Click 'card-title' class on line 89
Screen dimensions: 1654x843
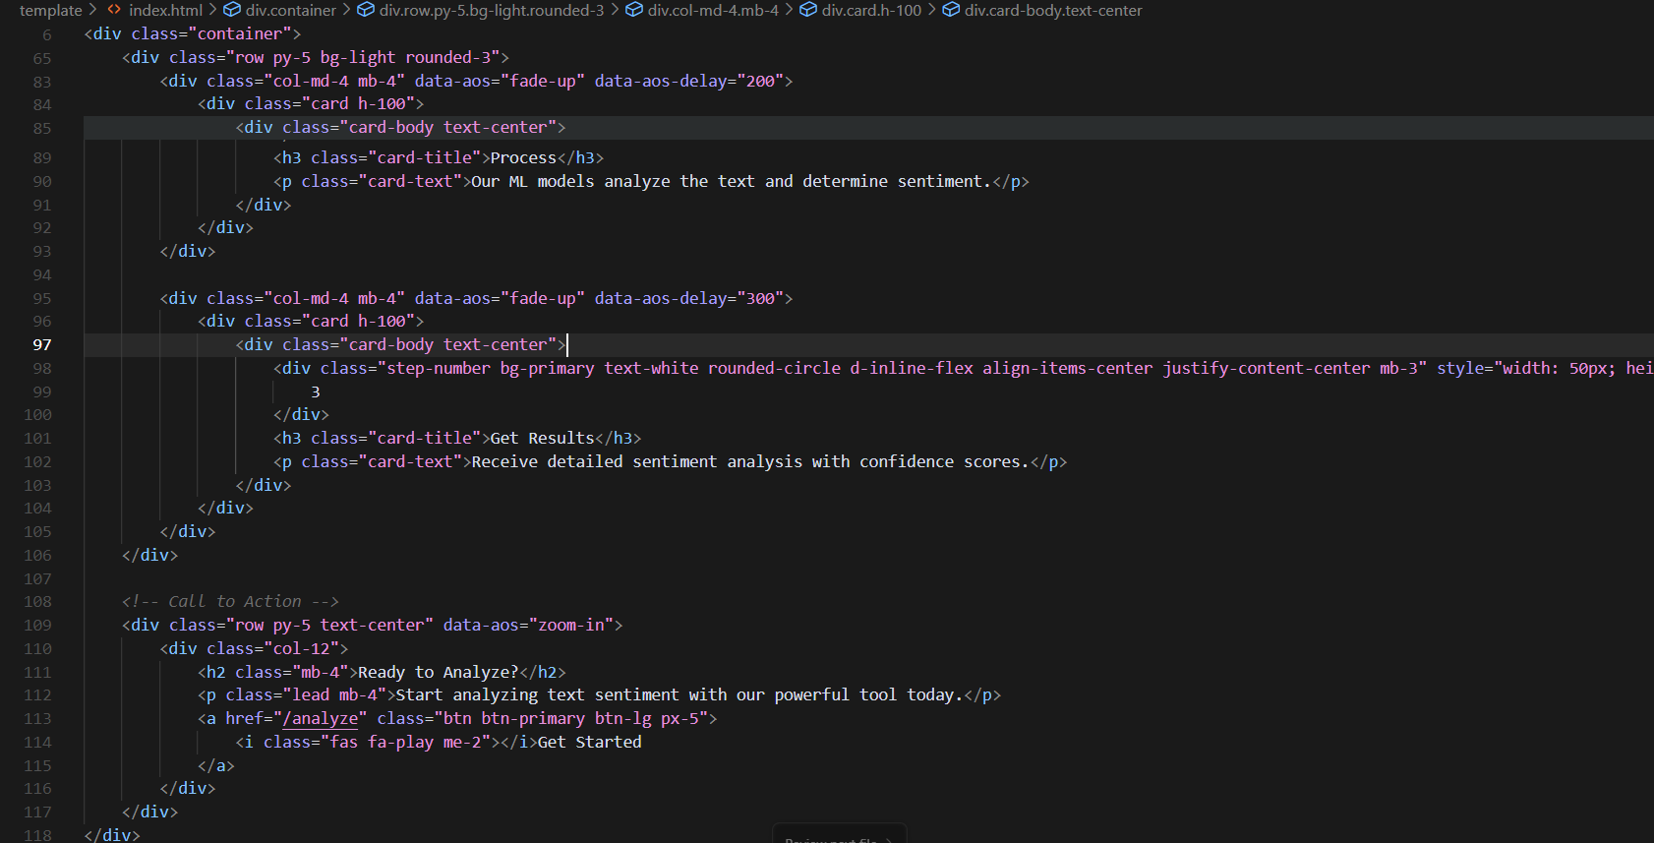point(424,157)
